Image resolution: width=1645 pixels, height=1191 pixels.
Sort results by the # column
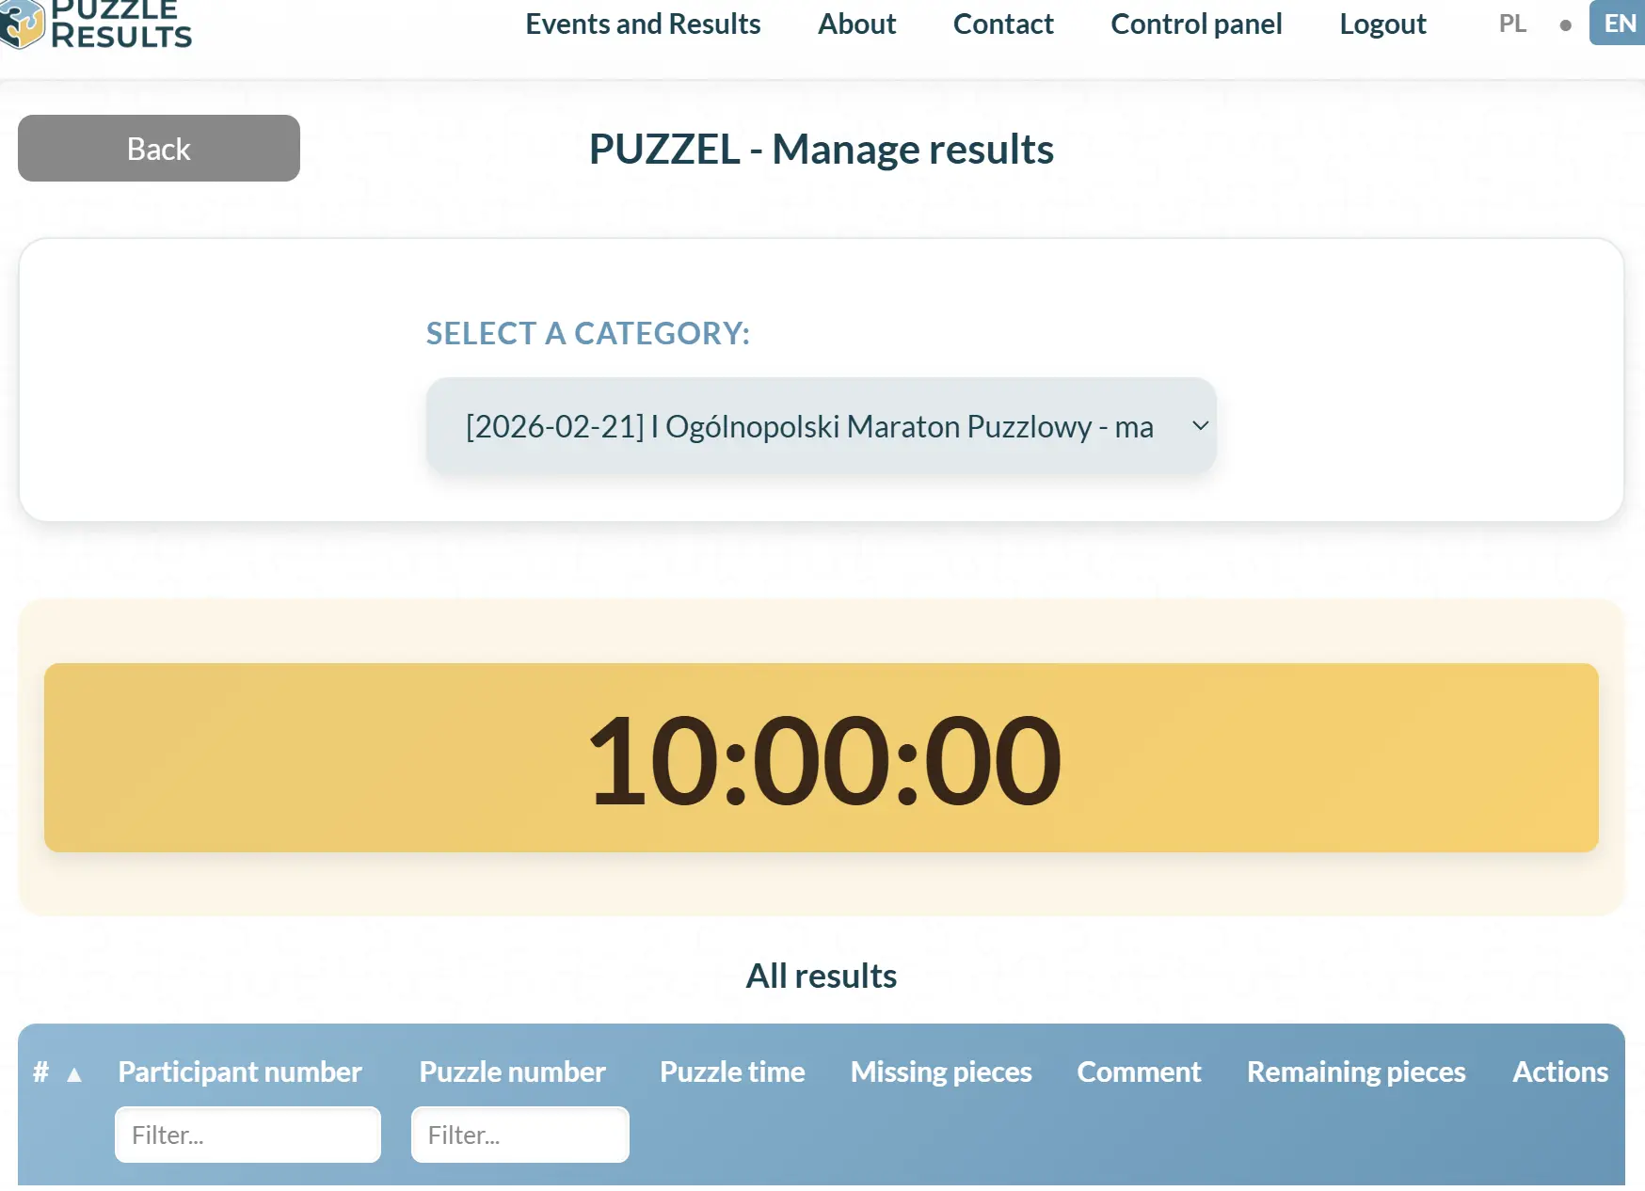click(x=40, y=1072)
